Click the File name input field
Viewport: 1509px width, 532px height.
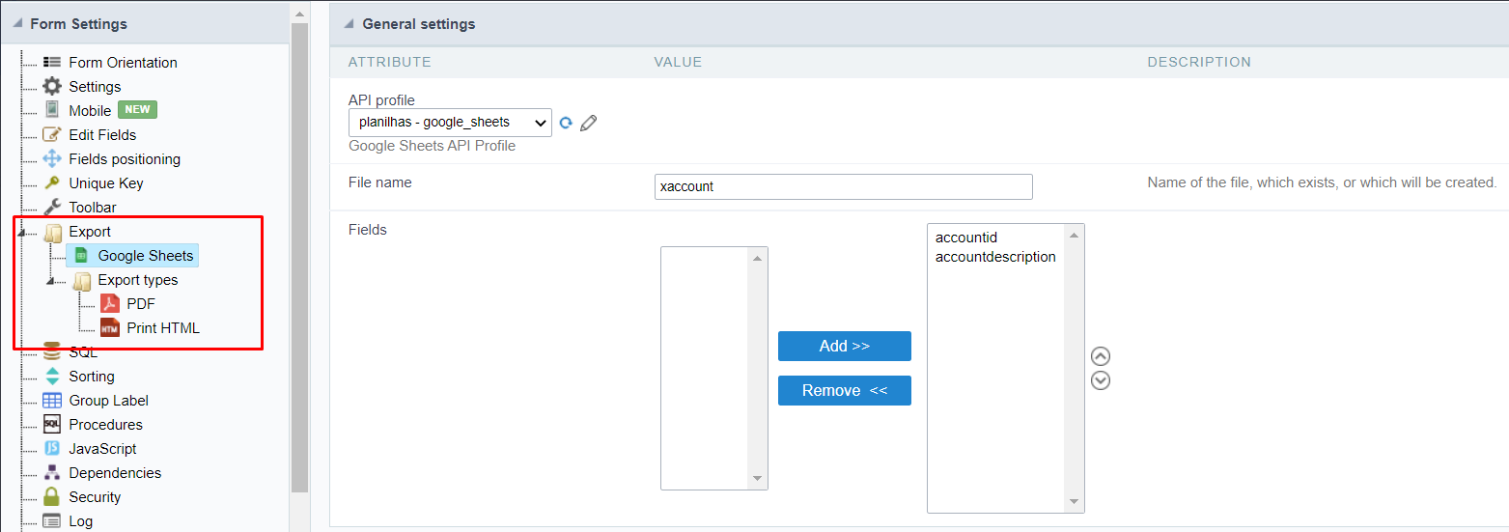click(x=844, y=186)
